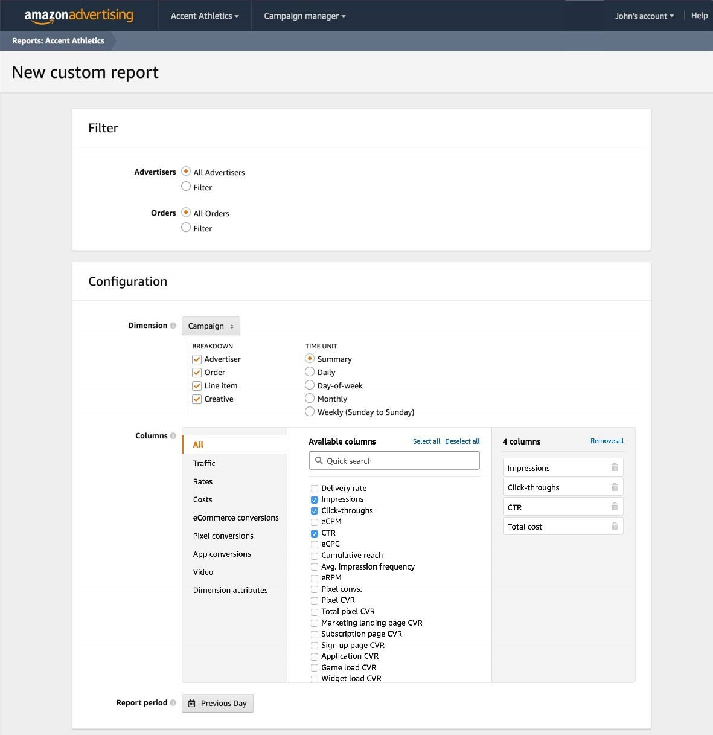
Task: Click the info icon next to Report period
Action: coord(173,703)
